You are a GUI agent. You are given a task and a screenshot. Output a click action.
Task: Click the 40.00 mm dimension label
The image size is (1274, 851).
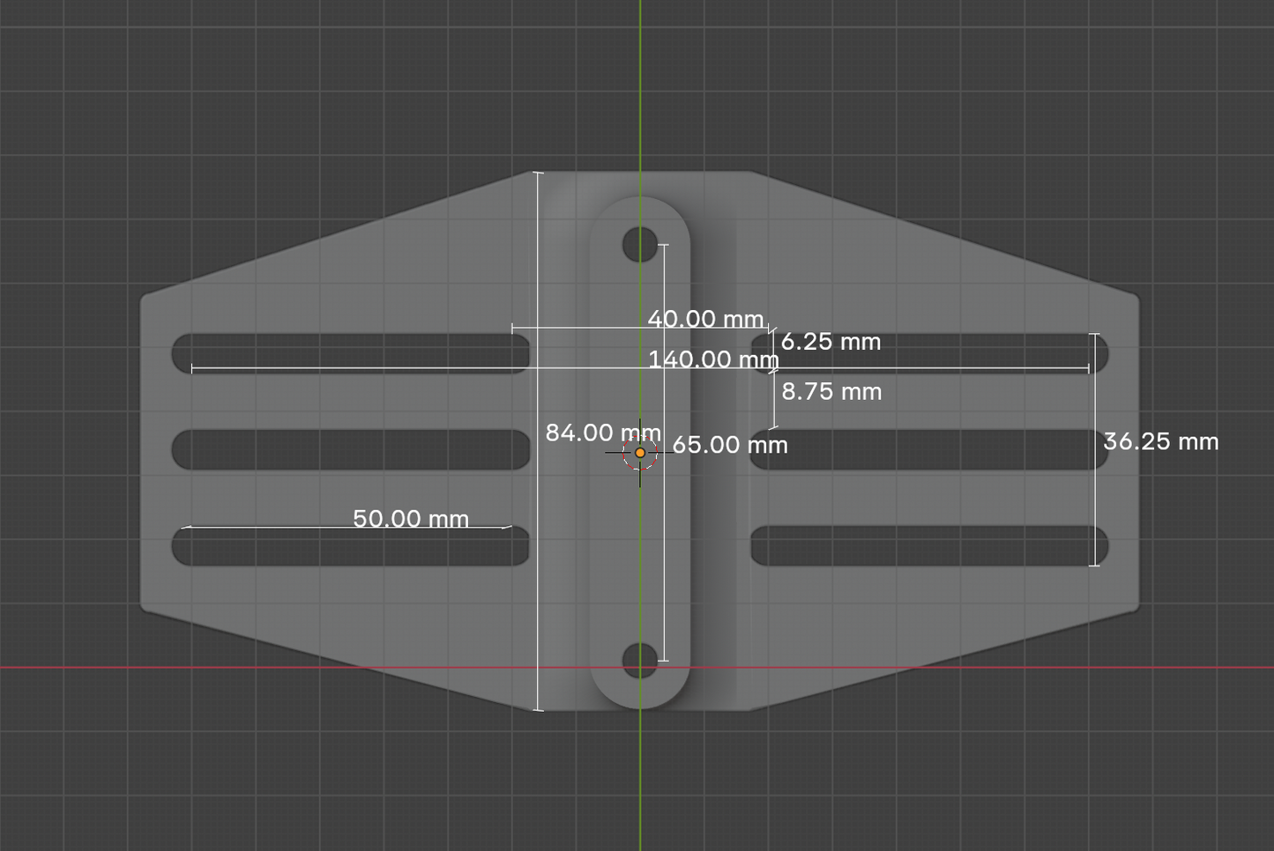[705, 319]
